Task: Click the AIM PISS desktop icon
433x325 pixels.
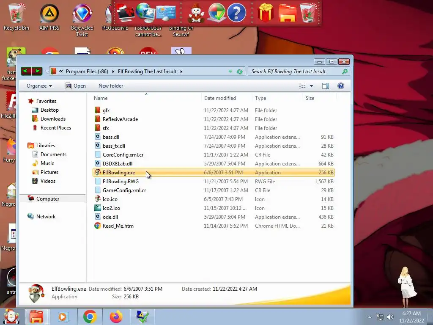Action: (x=49, y=17)
